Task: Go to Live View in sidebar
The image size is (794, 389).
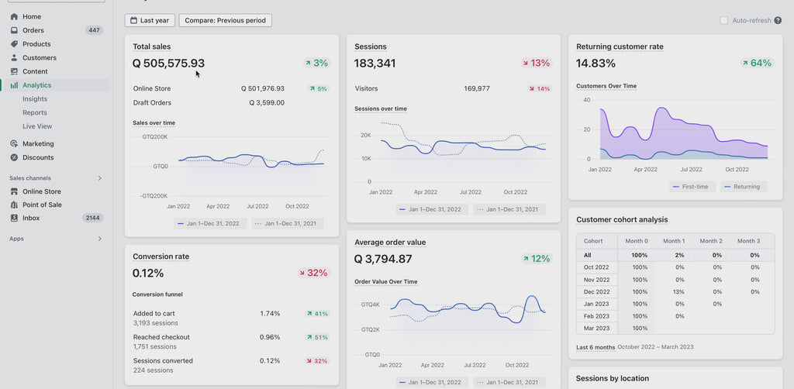Action: (37, 126)
